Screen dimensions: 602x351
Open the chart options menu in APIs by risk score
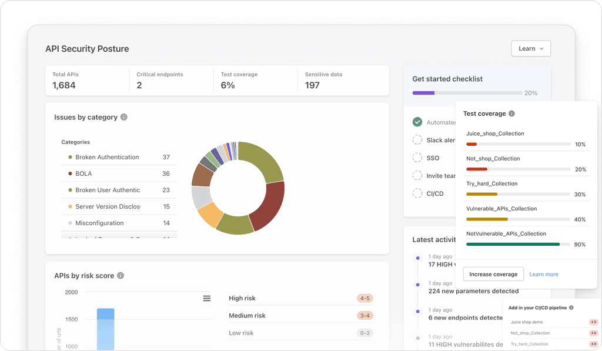207,298
